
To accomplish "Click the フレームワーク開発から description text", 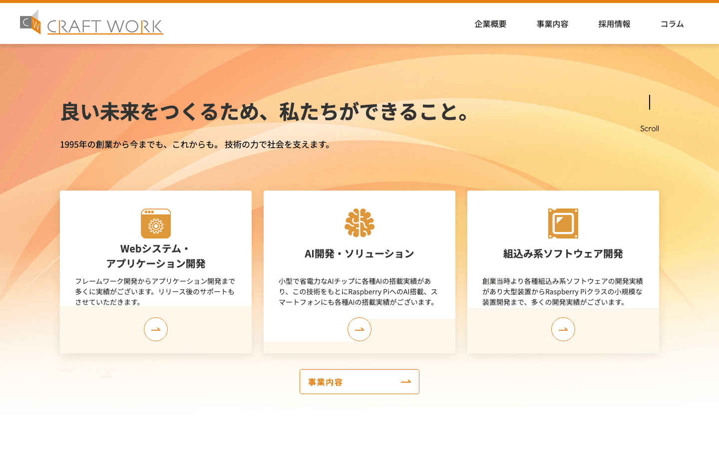I will pos(155,292).
